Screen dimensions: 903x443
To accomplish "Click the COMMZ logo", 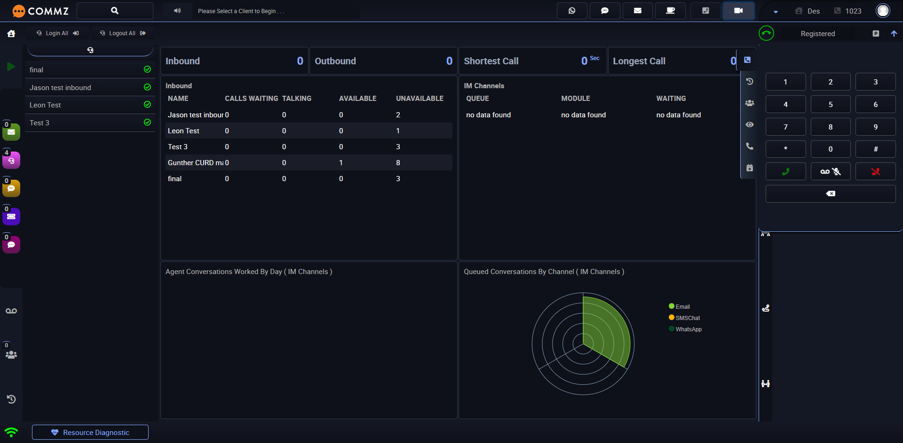I will [x=40, y=11].
